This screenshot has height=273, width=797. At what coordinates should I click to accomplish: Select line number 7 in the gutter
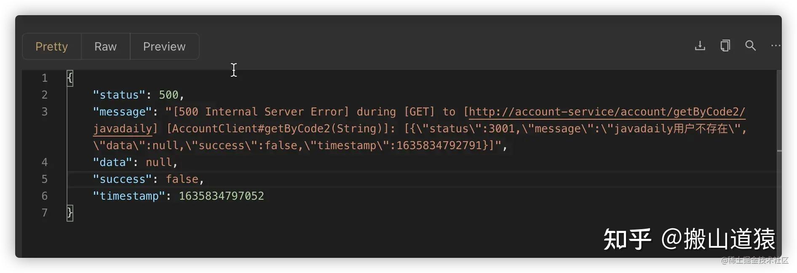[x=44, y=213]
